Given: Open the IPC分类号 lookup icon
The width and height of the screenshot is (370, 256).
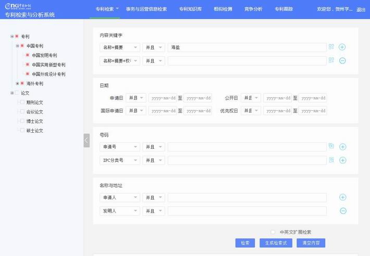Looking at the screenshot, I should [x=331, y=160].
